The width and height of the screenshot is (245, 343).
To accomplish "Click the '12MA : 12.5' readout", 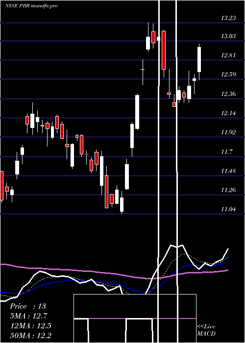I will (x=31, y=326).
